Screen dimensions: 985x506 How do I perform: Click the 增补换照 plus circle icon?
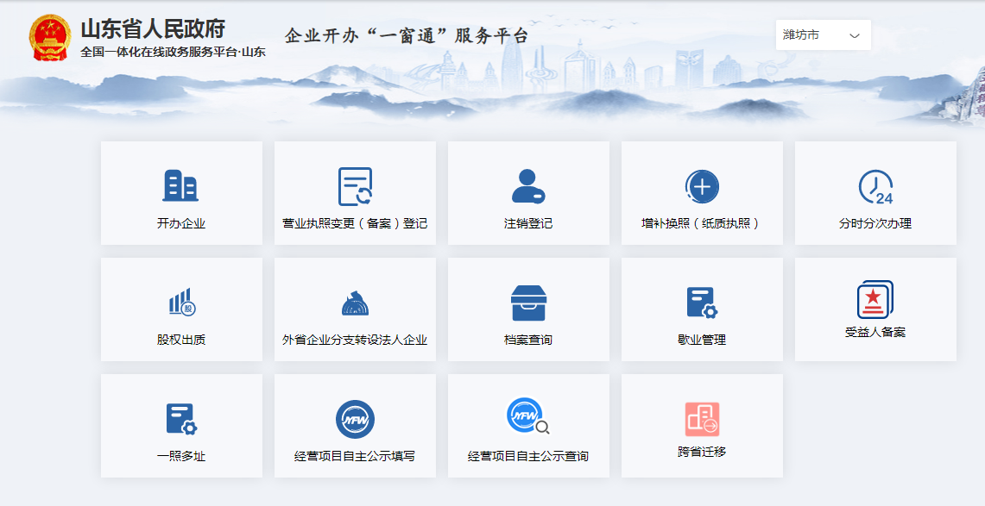click(702, 186)
